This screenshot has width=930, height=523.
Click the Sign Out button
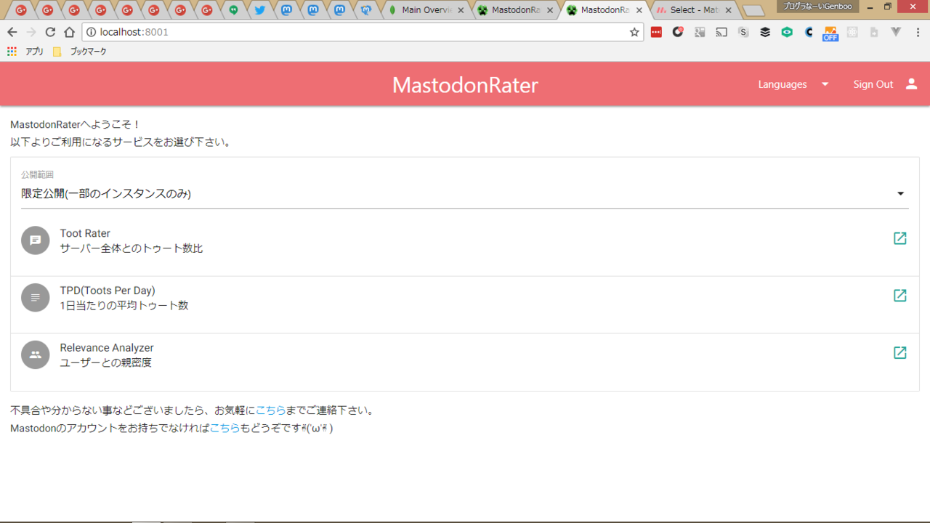coord(886,84)
